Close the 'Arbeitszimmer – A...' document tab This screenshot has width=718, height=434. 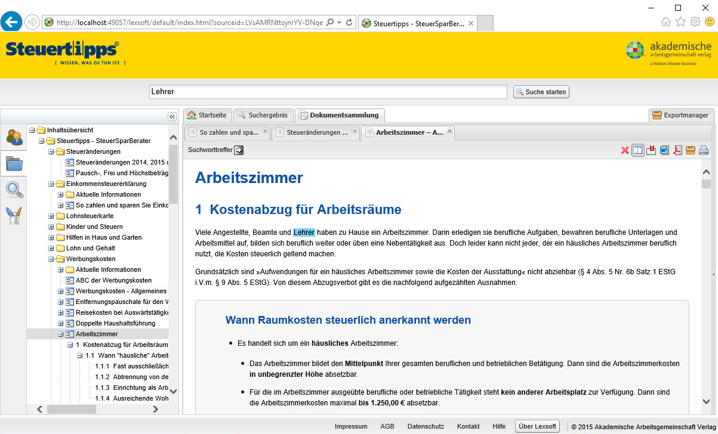(450, 131)
